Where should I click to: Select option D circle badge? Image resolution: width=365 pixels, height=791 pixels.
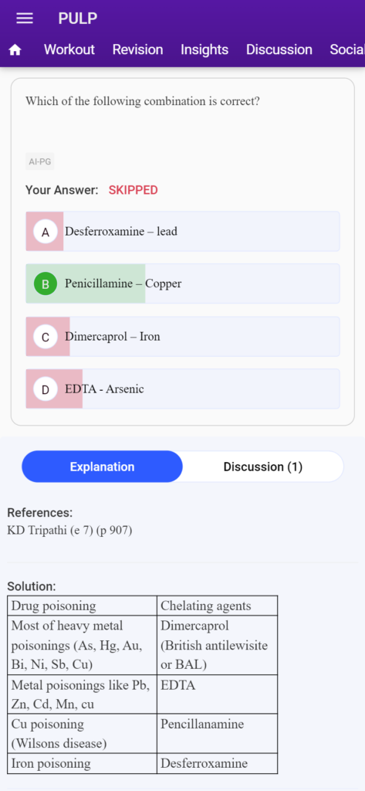pyautogui.click(x=46, y=389)
